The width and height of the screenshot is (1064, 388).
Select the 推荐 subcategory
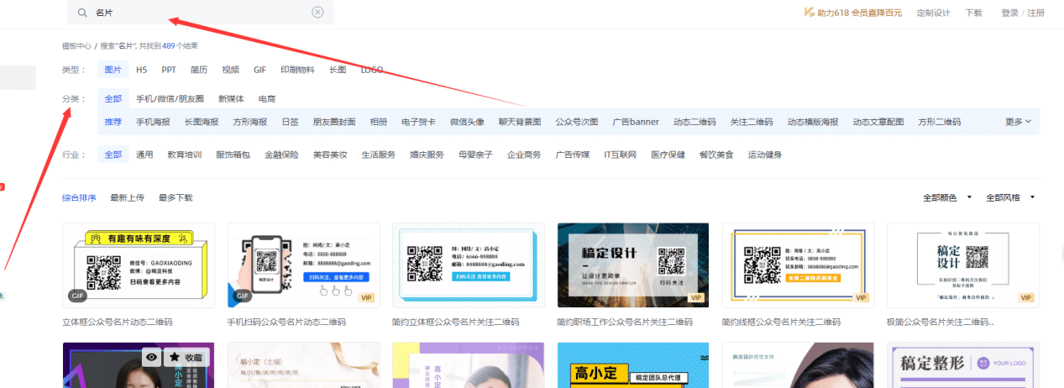pyautogui.click(x=113, y=122)
